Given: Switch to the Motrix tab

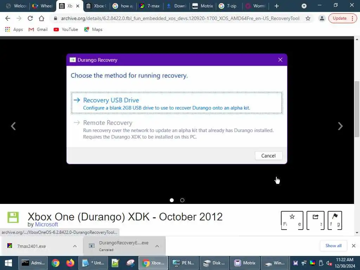Looking at the screenshot, I should 203,6.
